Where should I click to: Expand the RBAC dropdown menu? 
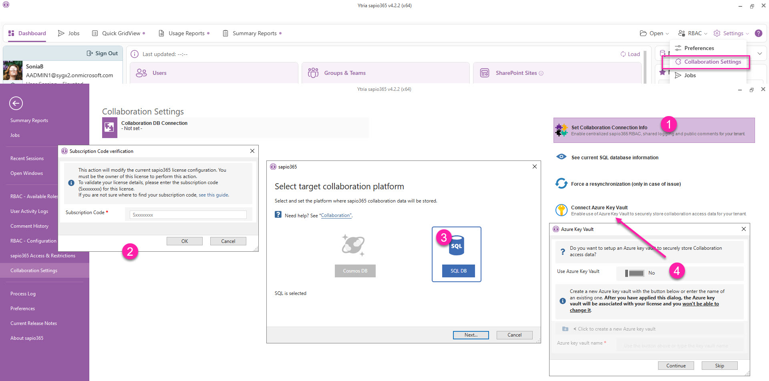tap(693, 33)
